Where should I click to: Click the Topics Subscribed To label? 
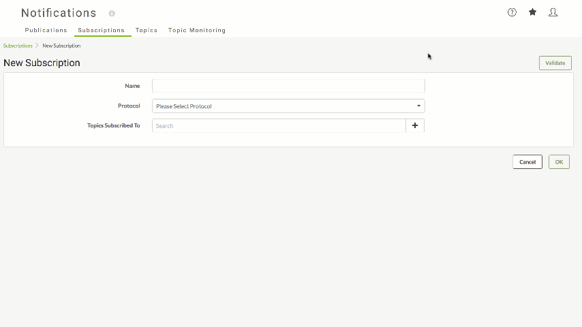[114, 125]
